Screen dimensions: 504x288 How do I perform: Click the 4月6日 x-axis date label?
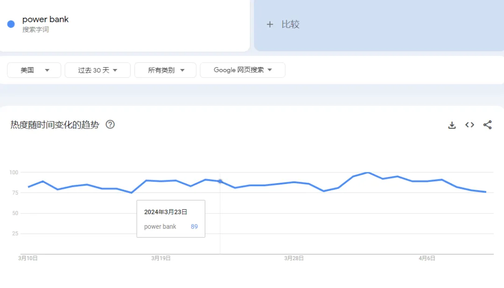point(427,258)
